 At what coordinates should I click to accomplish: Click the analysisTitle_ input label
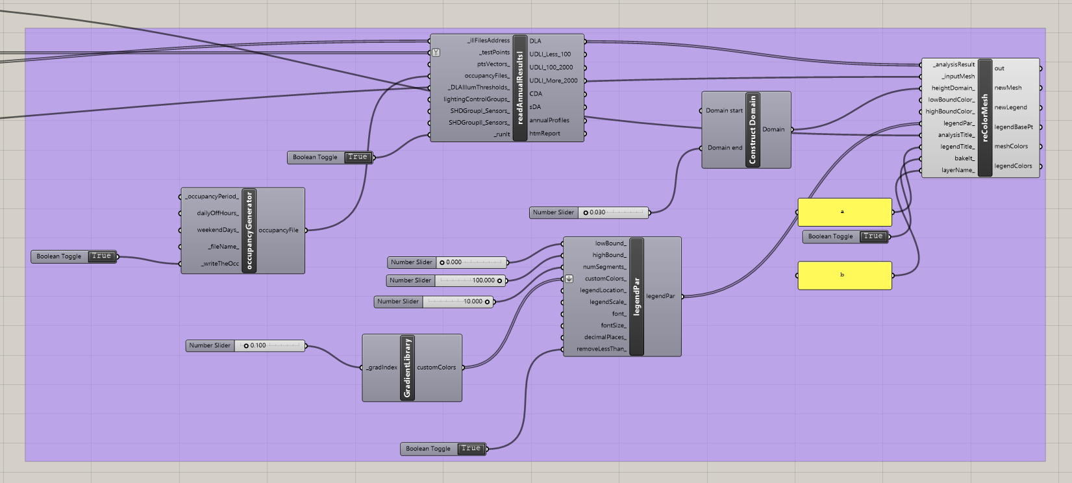click(956, 135)
